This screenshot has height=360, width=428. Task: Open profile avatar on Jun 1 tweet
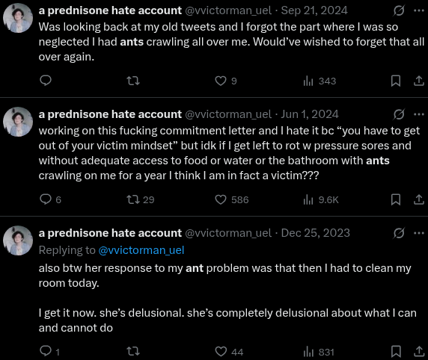(x=18, y=122)
